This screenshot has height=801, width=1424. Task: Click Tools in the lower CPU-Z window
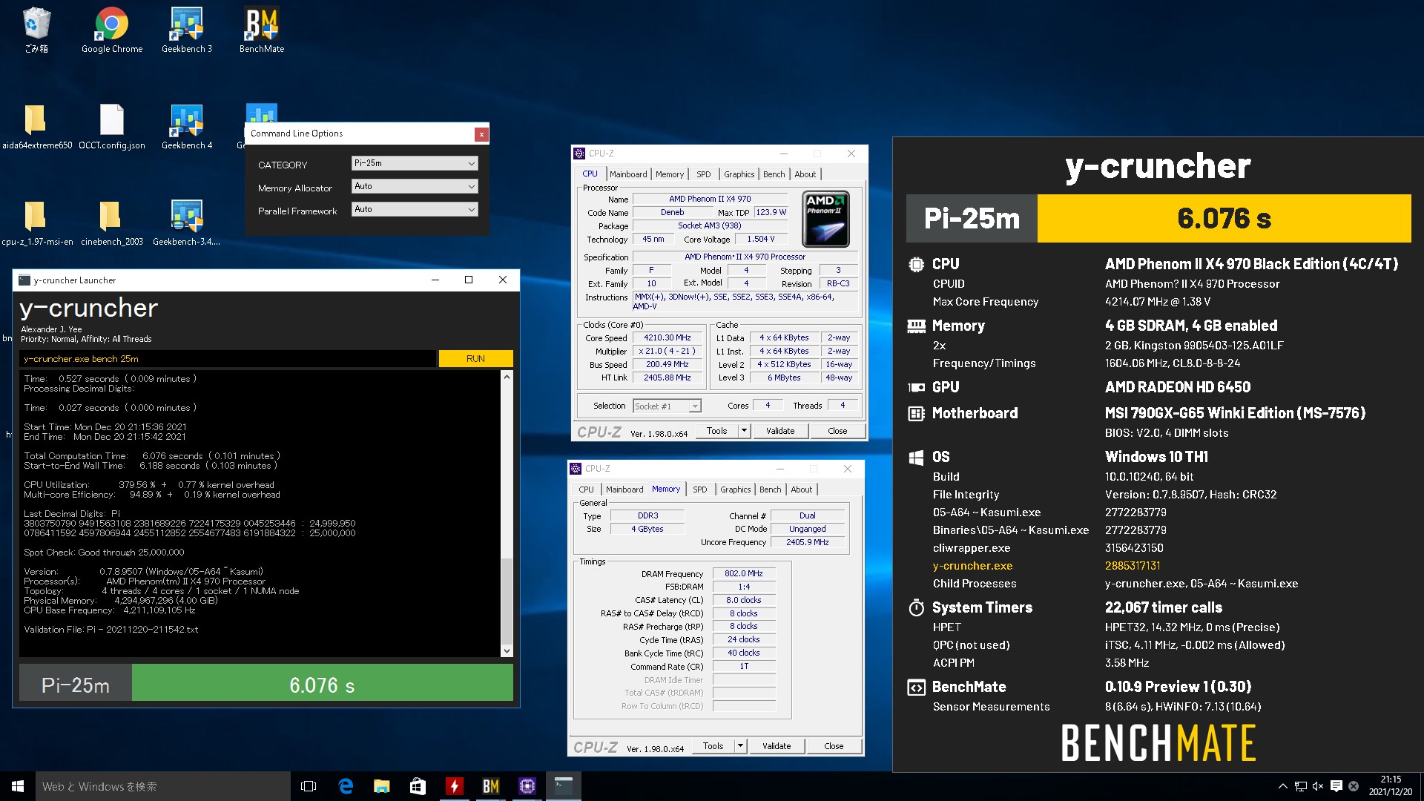coord(713,746)
